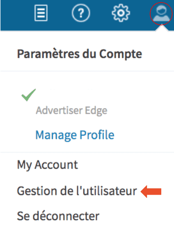
Task: Open the document list icon in header
Action: pyautogui.click(x=41, y=13)
